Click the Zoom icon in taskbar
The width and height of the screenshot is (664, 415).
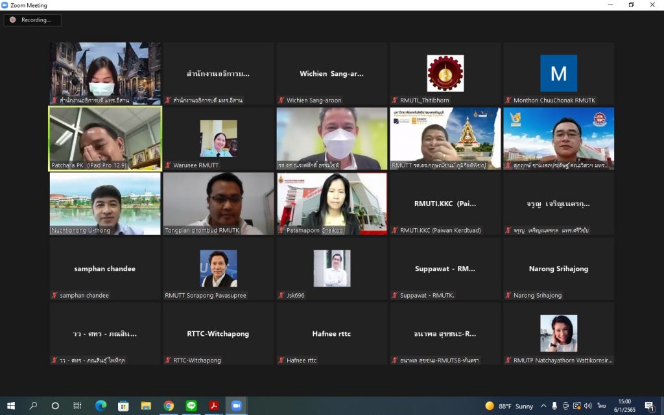click(x=237, y=406)
